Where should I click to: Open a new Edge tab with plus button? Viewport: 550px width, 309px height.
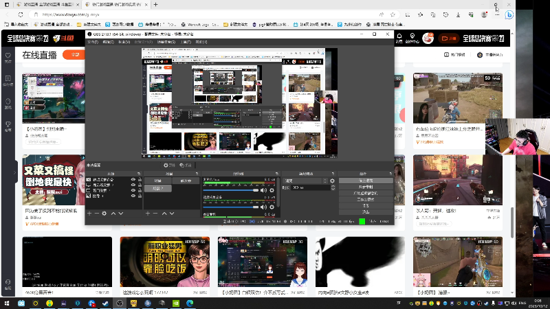coord(155,5)
